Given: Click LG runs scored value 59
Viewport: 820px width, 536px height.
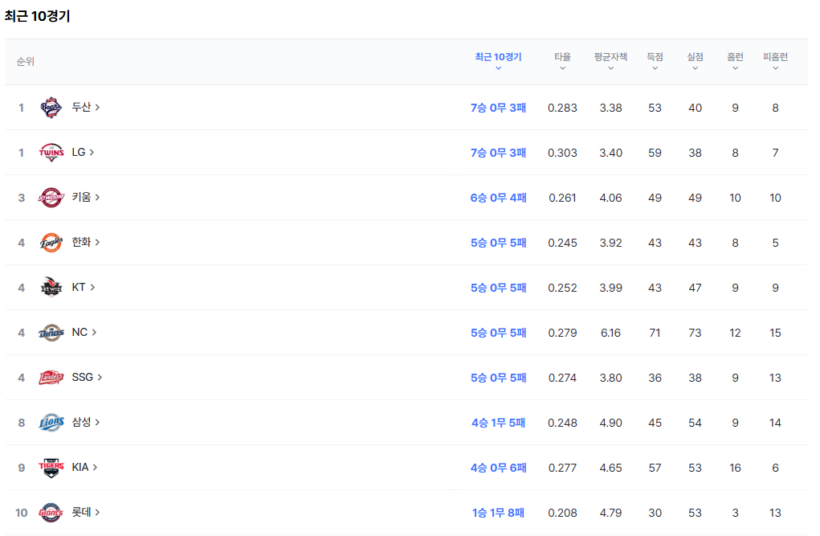Looking at the screenshot, I should click(x=655, y=153).
